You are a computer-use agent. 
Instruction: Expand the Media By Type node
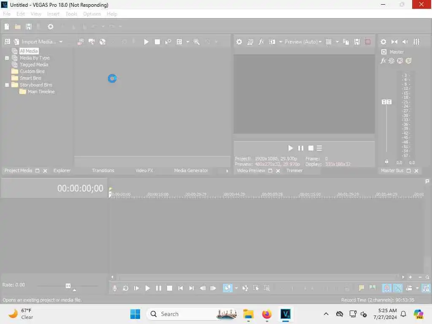click(x=7, y=58)
